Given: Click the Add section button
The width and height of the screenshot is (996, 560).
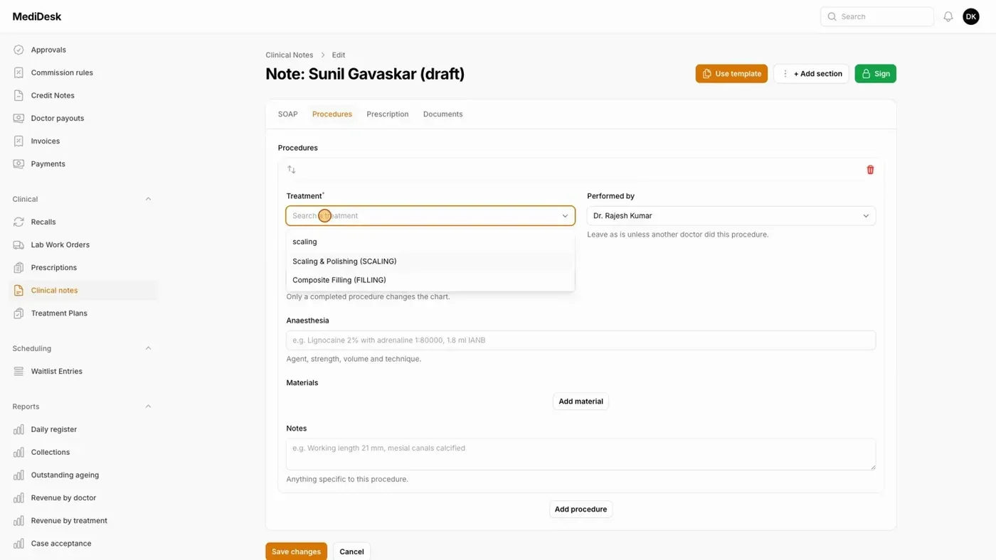Looking at the screenshot, I should 811,74.
